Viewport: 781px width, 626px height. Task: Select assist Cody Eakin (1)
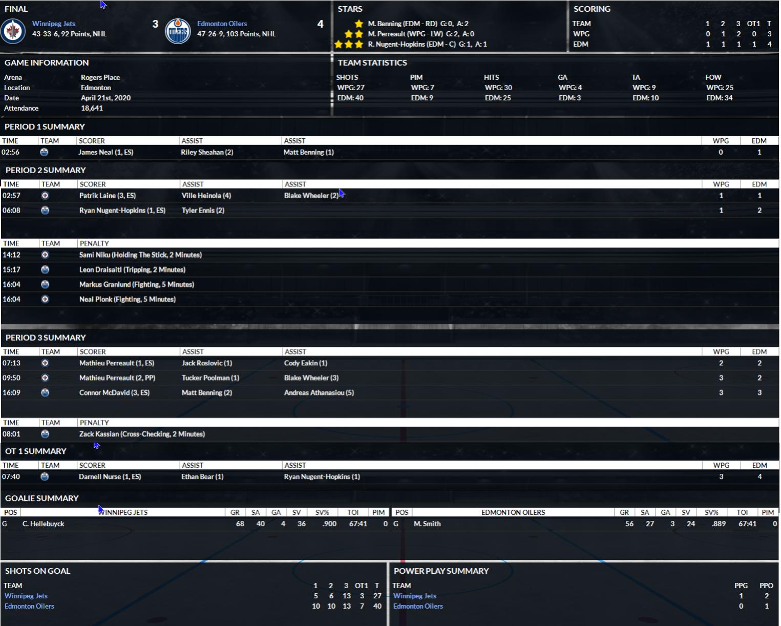coord(306,363)
